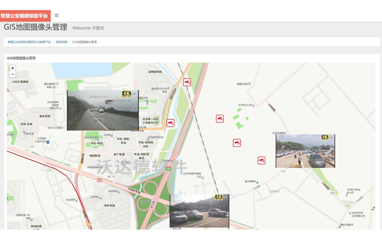
Task: Click the GIS地图摄像头管理 panel header
Action: (x=21, y=58)
